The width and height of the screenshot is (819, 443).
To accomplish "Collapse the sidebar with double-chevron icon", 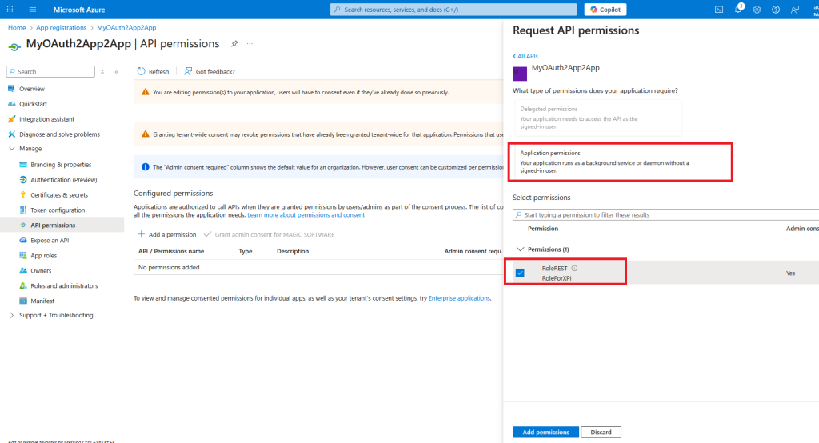I will click(117, 72).
